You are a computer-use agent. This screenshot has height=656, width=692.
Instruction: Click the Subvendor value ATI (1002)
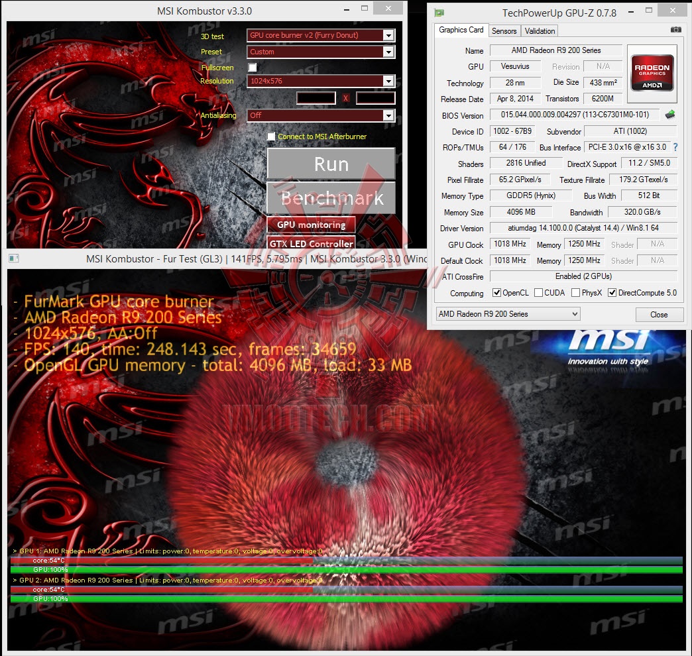click(x=630, y=131)
